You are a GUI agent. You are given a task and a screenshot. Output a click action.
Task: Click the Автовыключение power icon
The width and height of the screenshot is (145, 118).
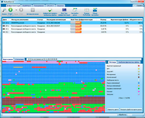pos(33,10)
